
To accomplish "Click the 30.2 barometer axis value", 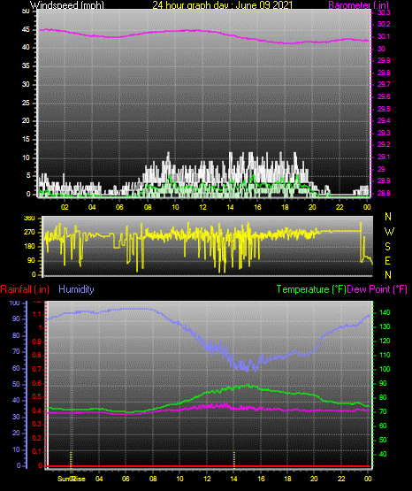I will point(384,25).
